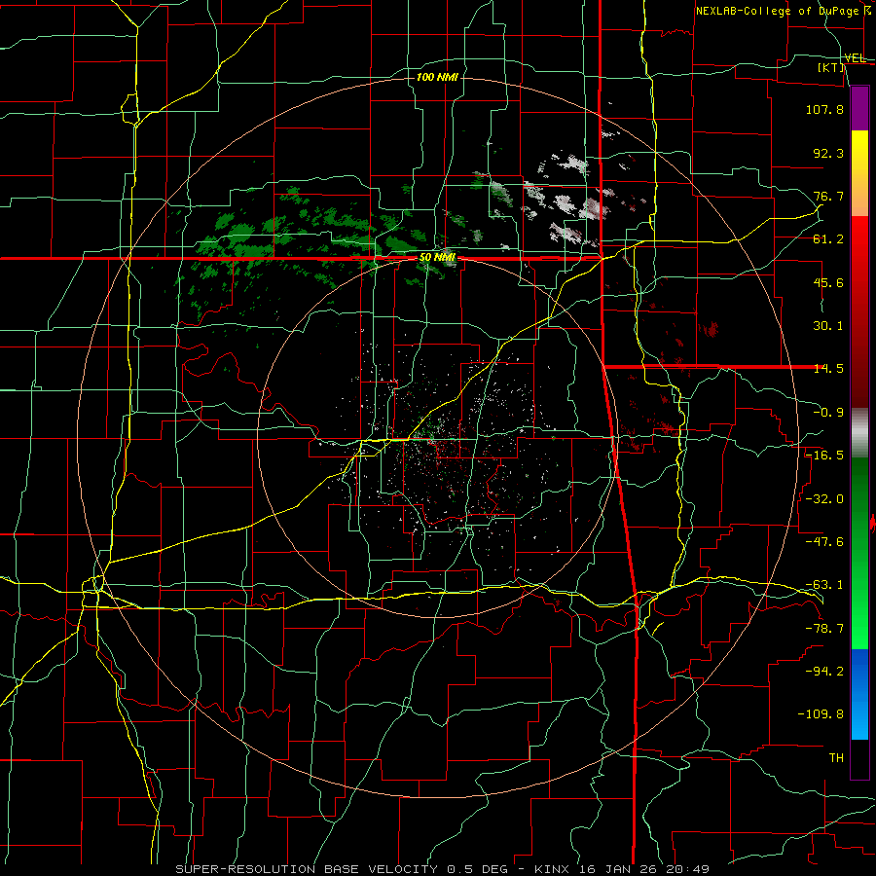Click the -32.0 scale value

point(824,499)
